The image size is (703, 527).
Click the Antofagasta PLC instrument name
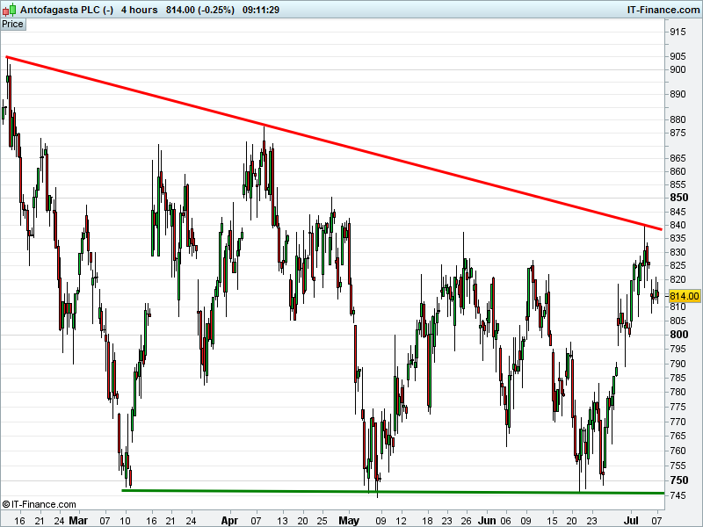(x=67, y=10)
